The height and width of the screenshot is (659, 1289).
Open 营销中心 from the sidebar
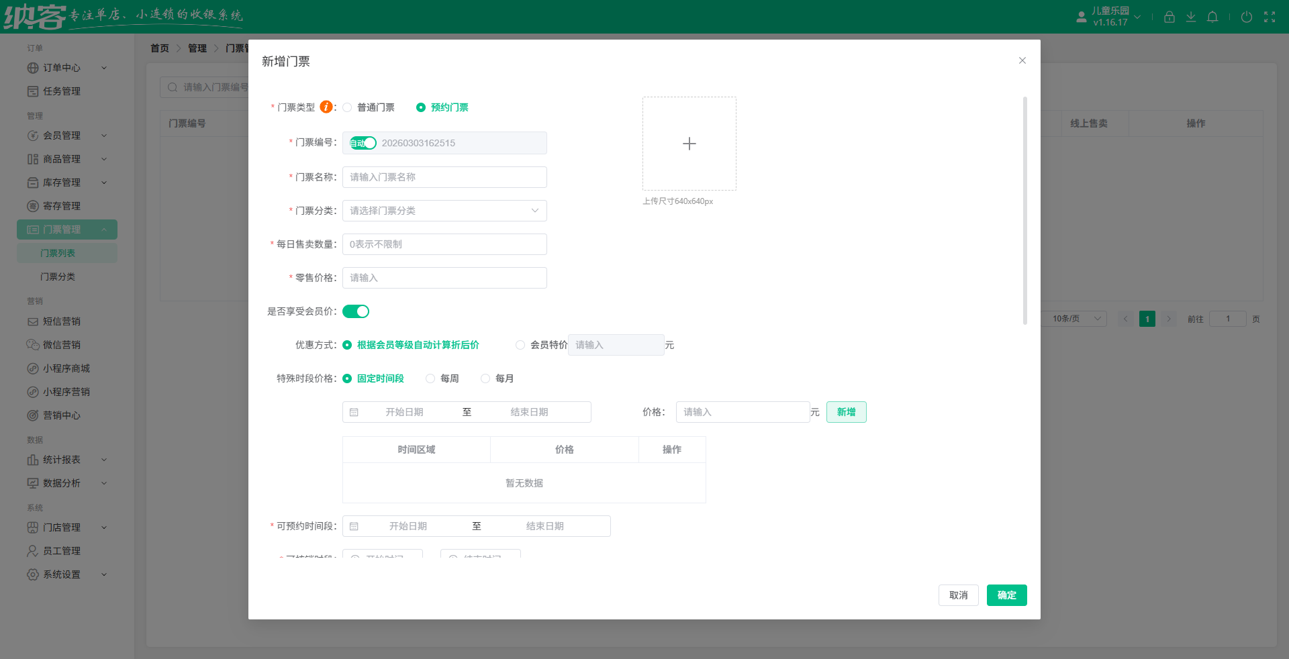60,415
